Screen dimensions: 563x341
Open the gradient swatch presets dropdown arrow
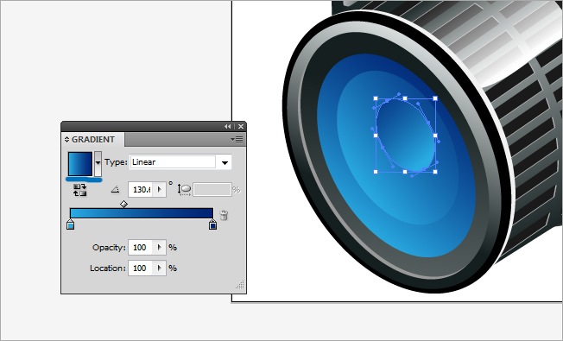tap(98, 164)
